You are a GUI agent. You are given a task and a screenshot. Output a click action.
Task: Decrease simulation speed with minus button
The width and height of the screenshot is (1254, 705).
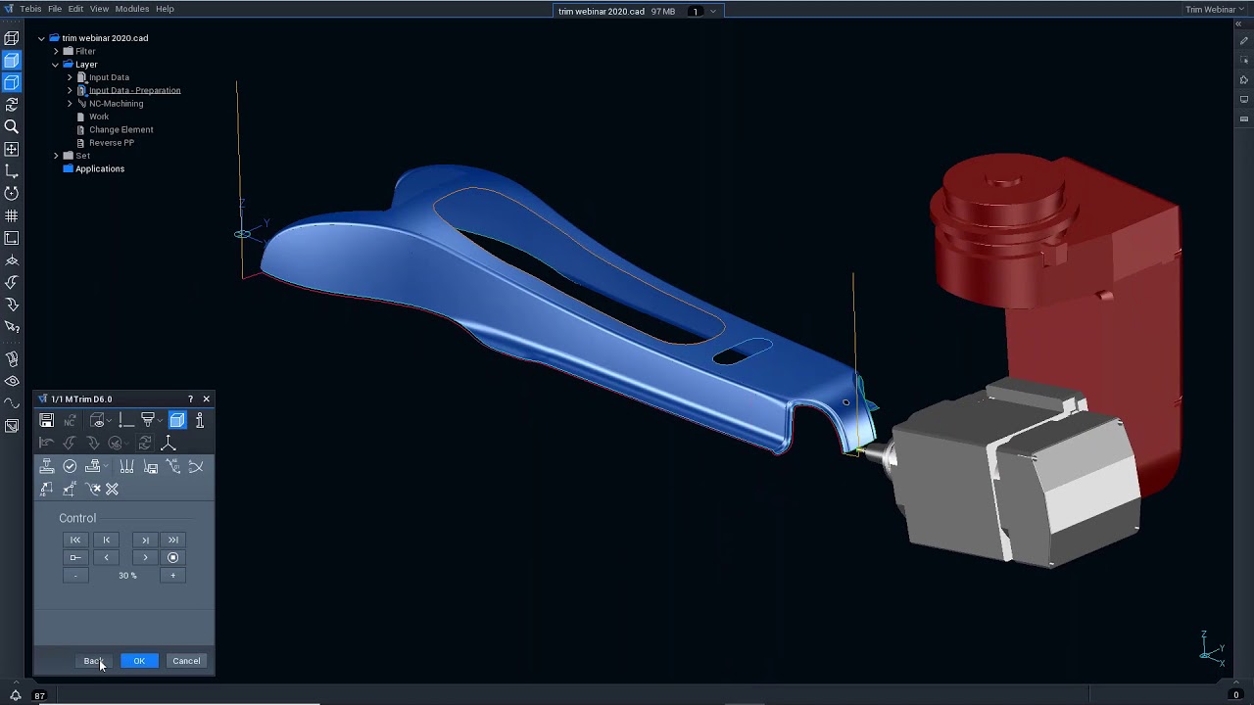pyautogui.click(x=75, y=576)
